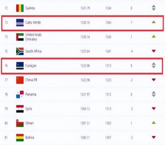Click the Cabo Verde flag icon

point(20,22)
